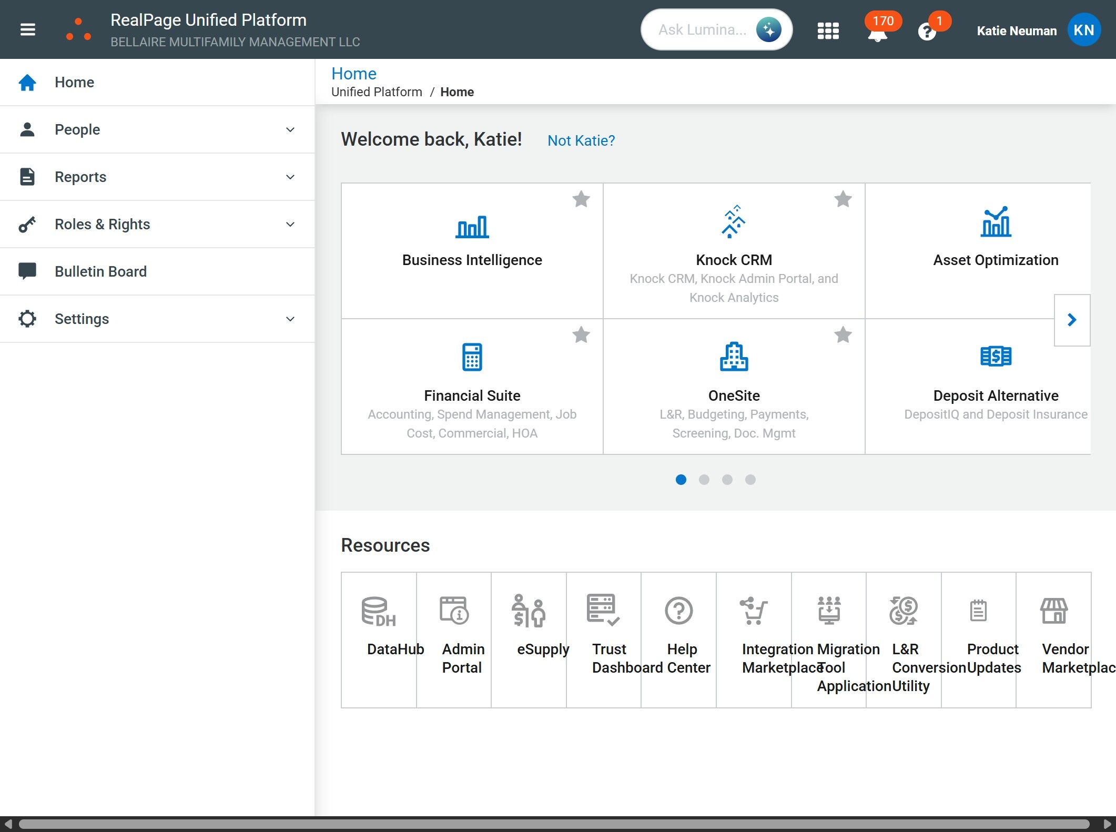Screen dimensions: 1116x832
Task: Open the Trust Dashboard resource
Action: click(603, 611)
